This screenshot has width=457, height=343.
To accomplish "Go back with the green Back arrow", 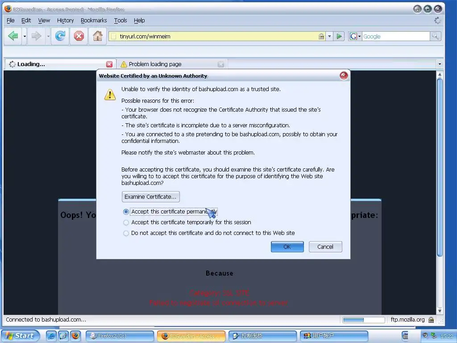I will coord(13,36).
